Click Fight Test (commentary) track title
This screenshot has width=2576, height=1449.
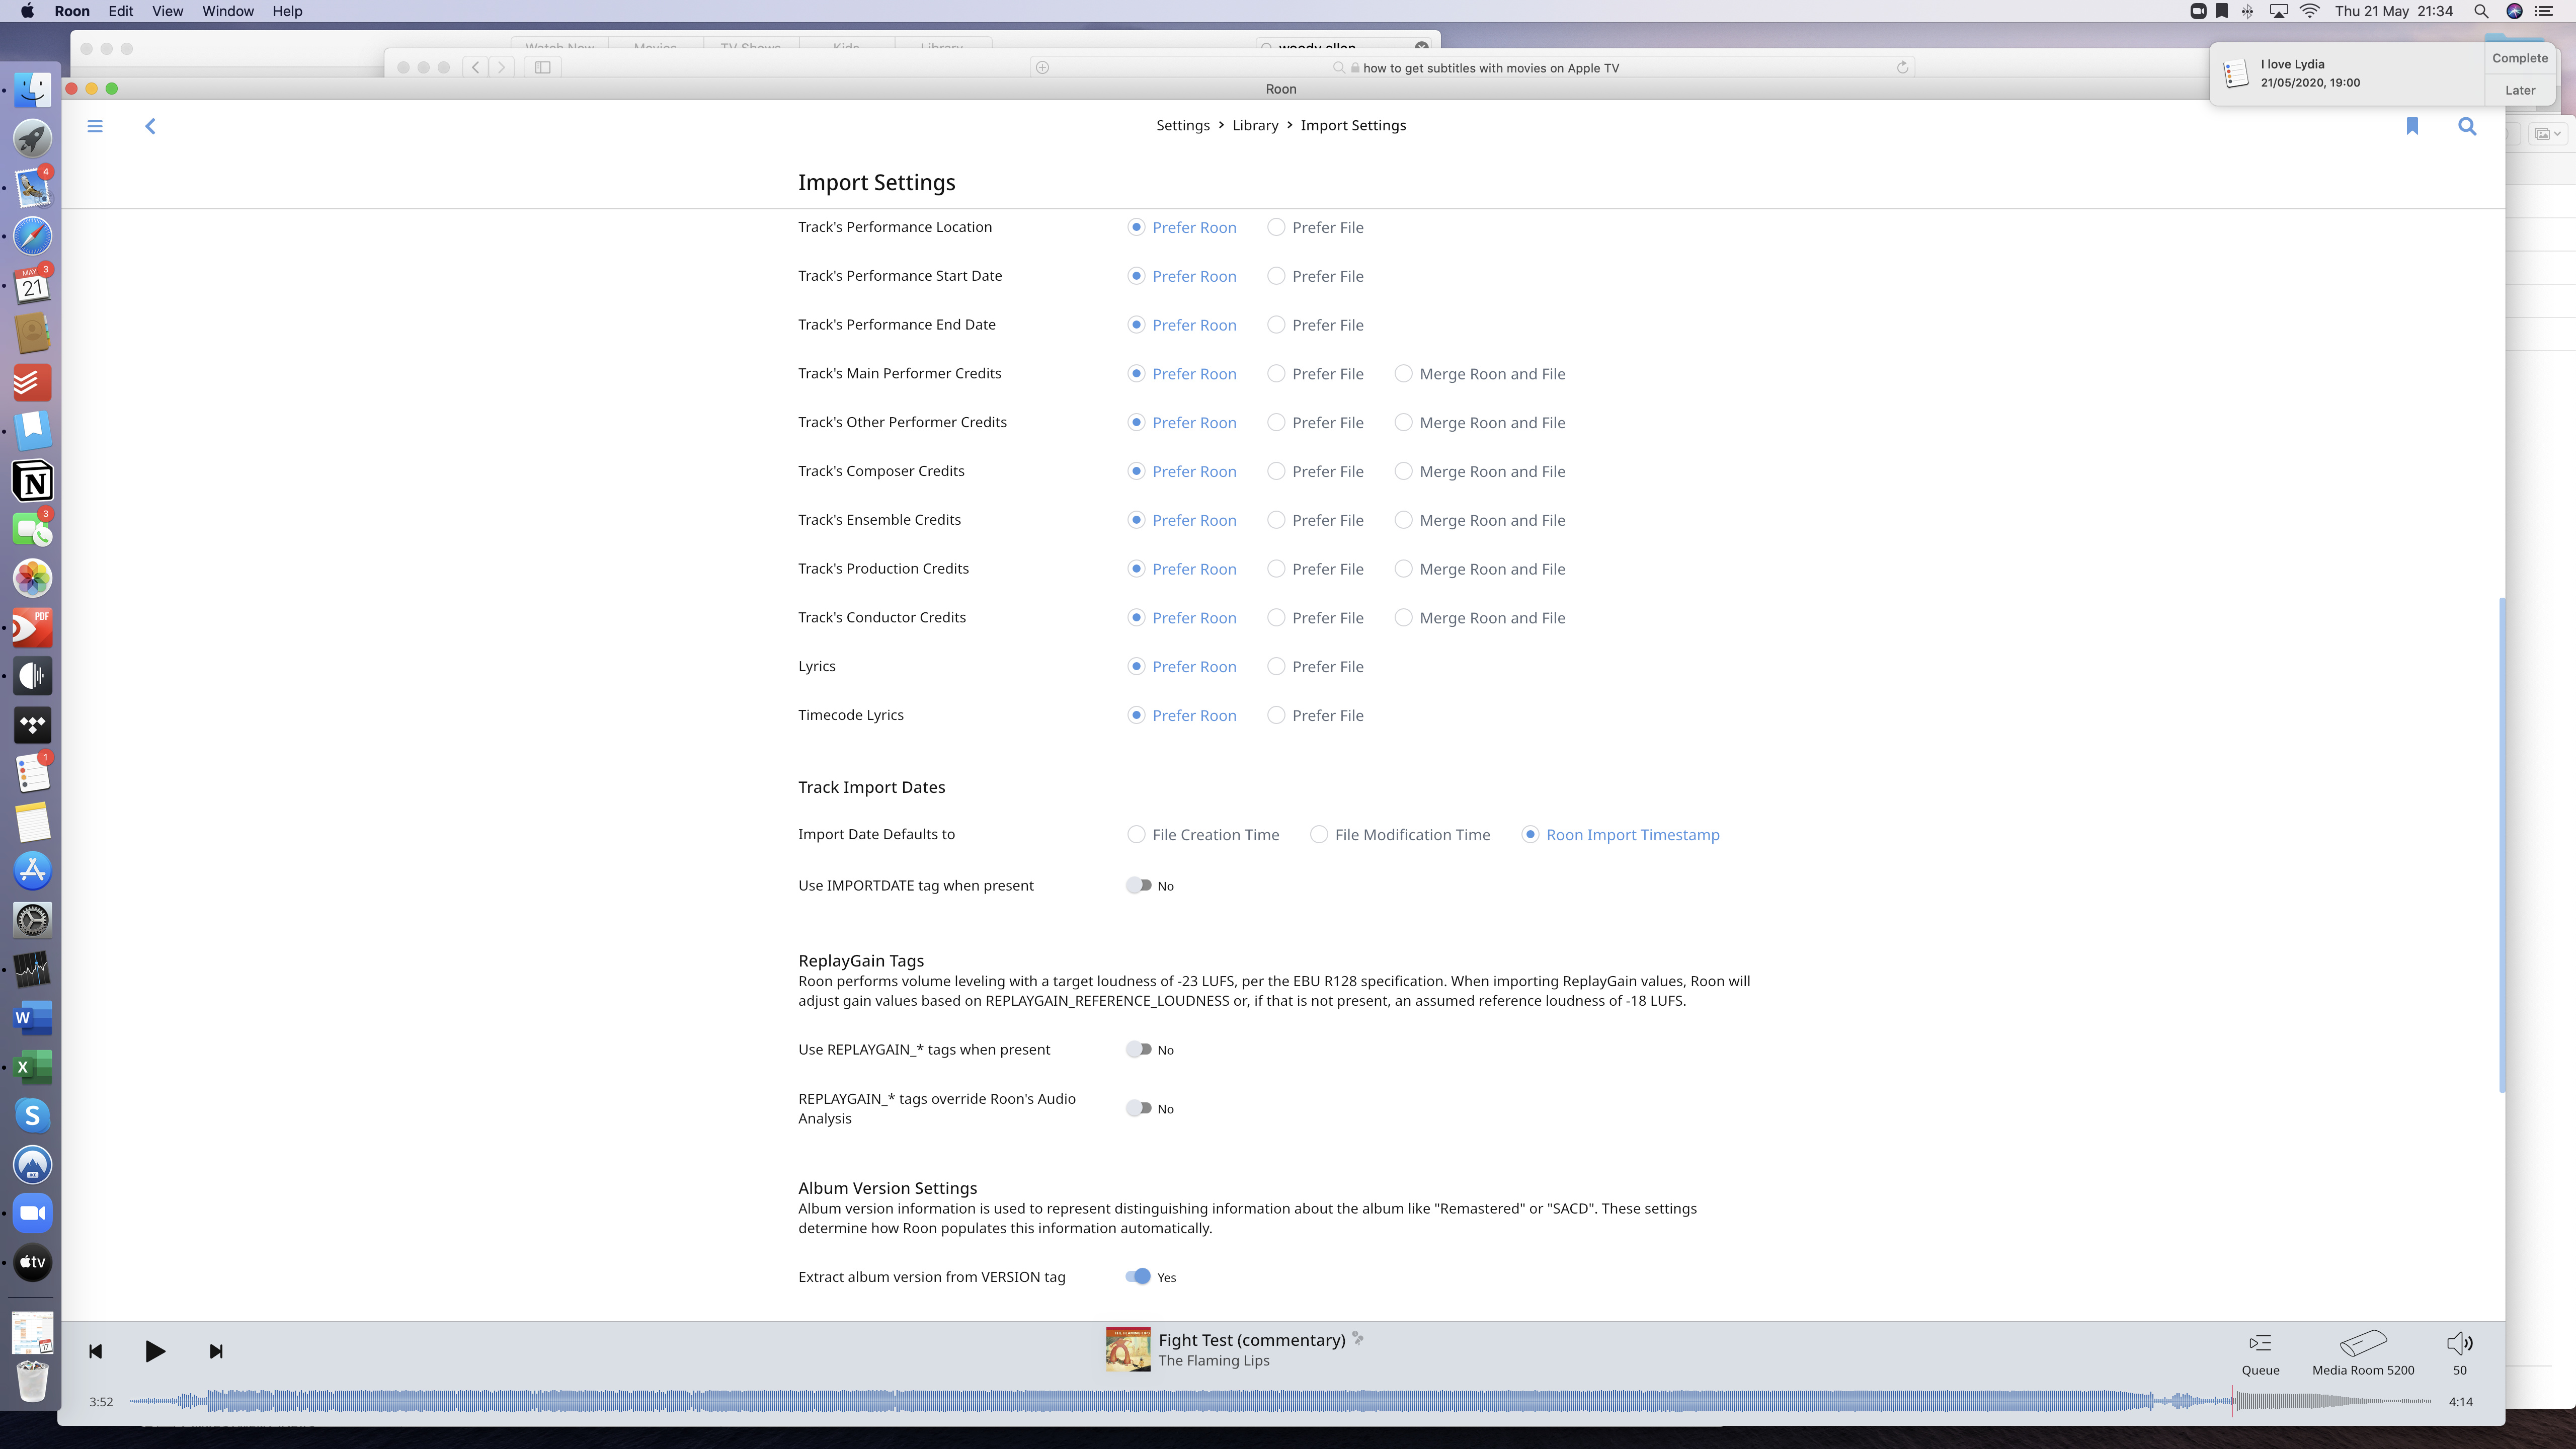[1252, 1340]
